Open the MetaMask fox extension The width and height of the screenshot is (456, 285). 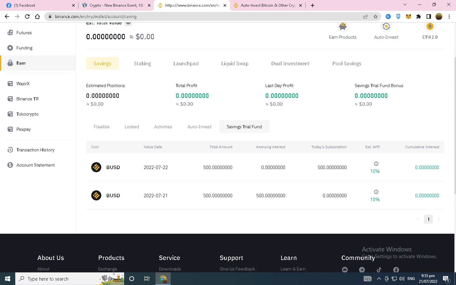pyautogui.click(x=408, y=16)
